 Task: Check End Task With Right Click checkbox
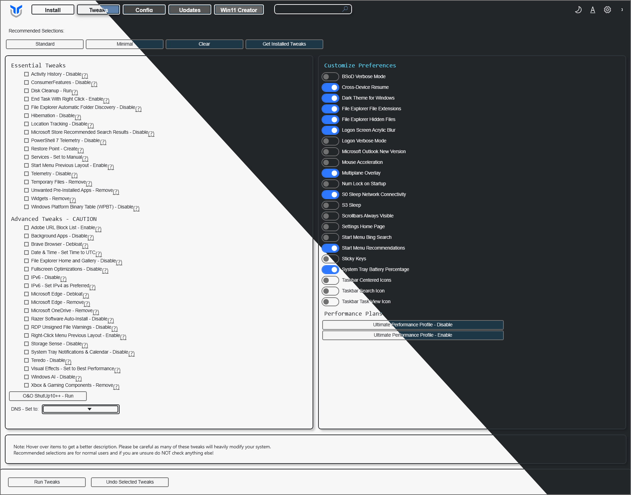pyautogui.click(x=26, y=99)
